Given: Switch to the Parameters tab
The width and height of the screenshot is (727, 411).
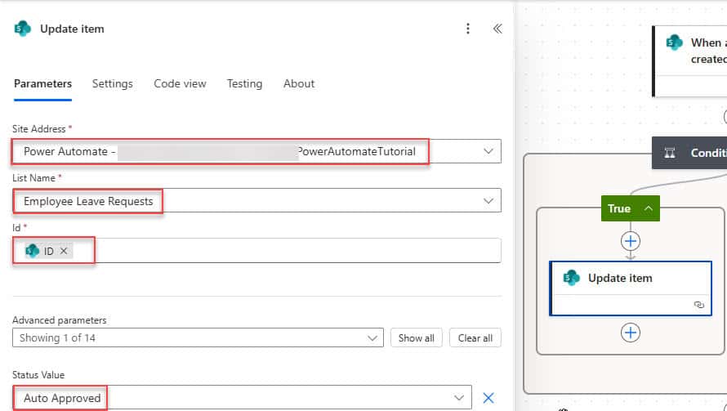Looking at the screenshot, I should point(42,84).
